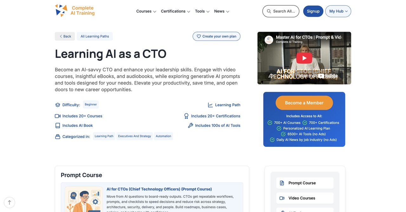
Task: Open the My Hub dropdown
Action: [338, 11]
